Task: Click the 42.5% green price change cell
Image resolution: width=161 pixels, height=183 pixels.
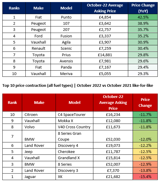Action: [143, 17]
